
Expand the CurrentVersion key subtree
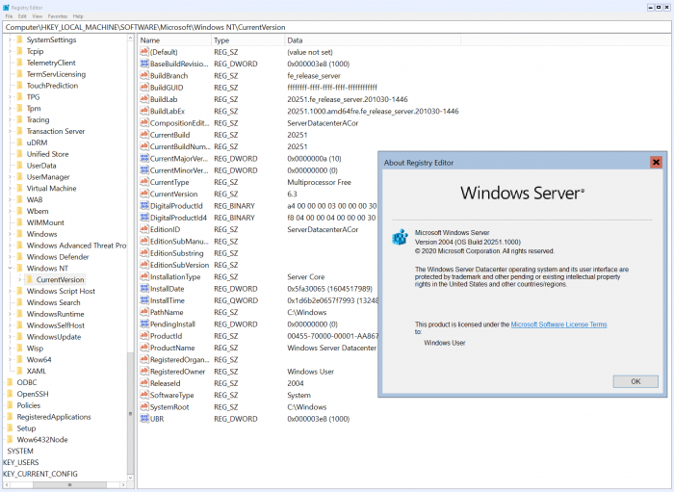pos(21,279)
